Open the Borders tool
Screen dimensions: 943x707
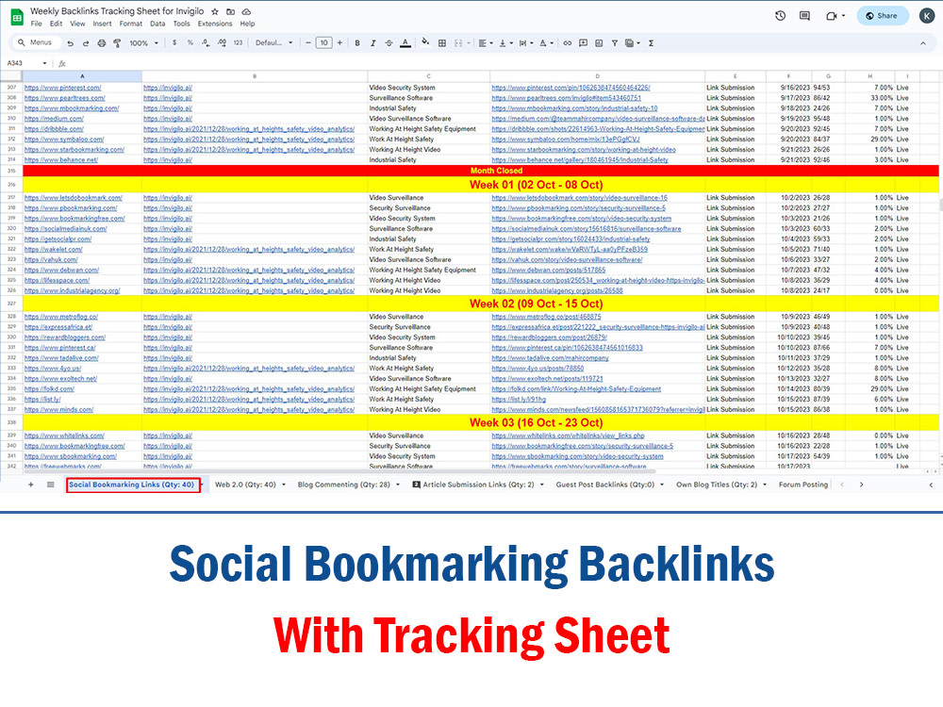[x=442, y=43]
